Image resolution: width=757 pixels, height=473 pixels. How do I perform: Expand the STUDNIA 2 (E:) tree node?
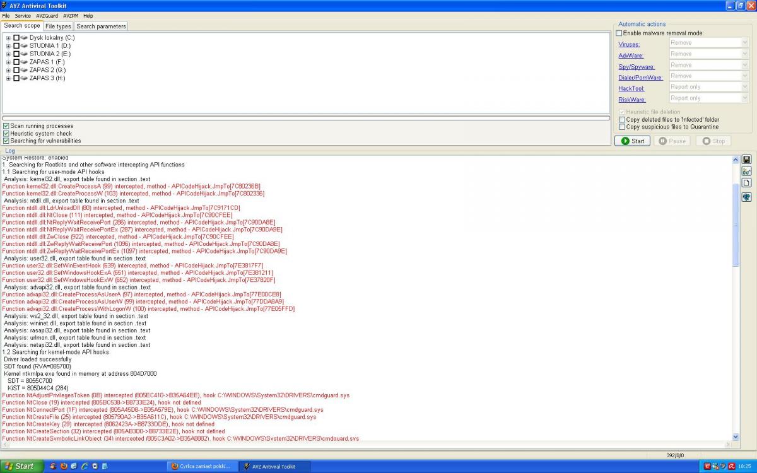click(8, 54)
